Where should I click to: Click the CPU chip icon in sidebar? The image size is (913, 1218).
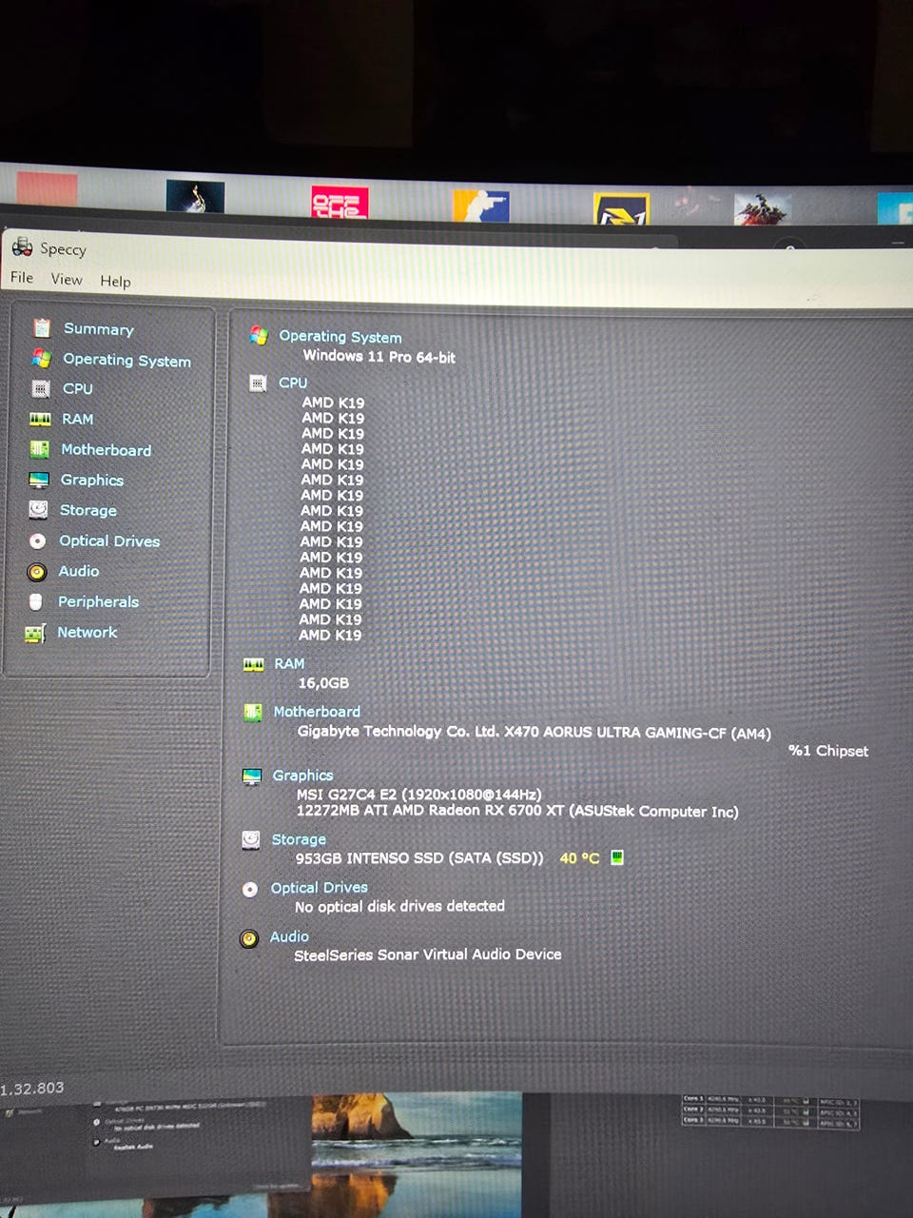click(40, 388)
